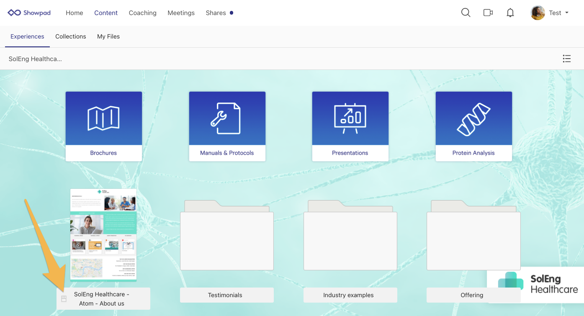Viewport: 584px width, 316px height.
Task: Expand the Test account dropdown arrow
Action: pos(567,13)
